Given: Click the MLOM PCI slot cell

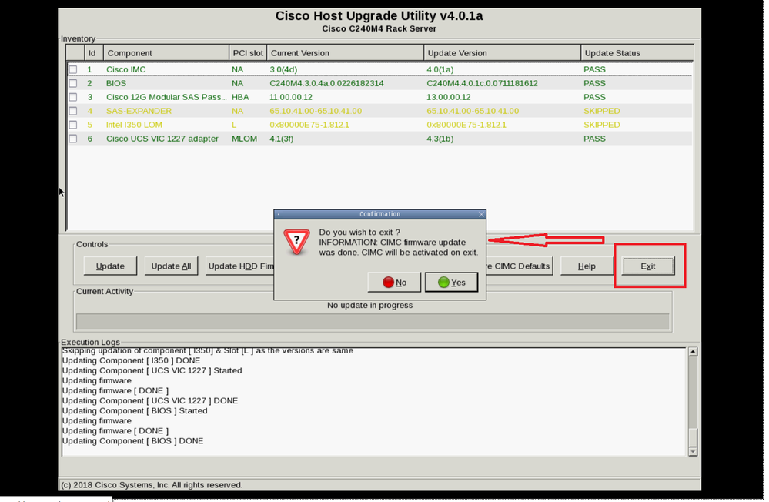Looking at the screenshot, I should coord(244,139).
